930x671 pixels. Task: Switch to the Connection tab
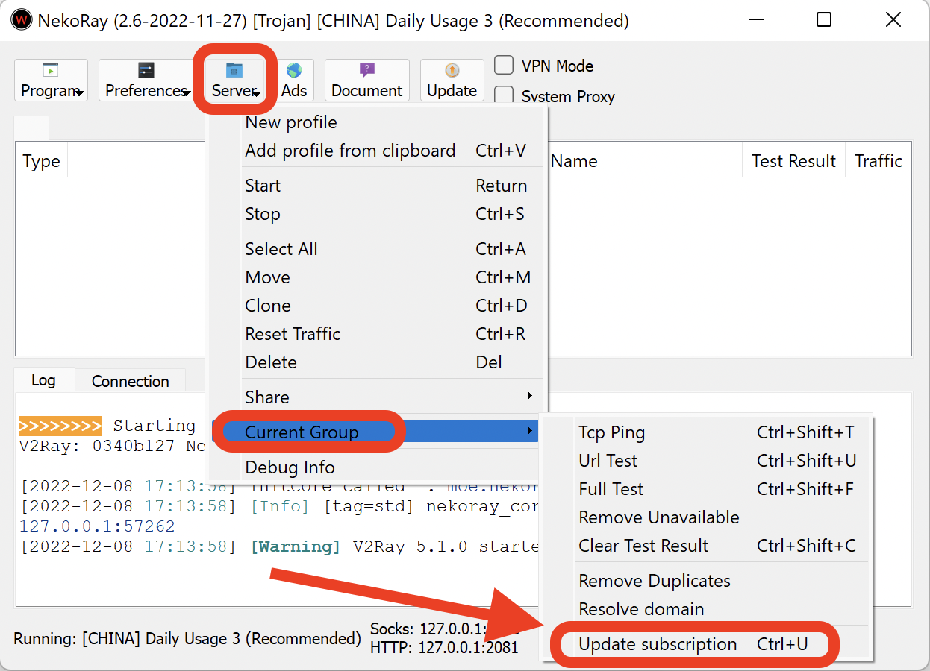(x=130, y=381)
